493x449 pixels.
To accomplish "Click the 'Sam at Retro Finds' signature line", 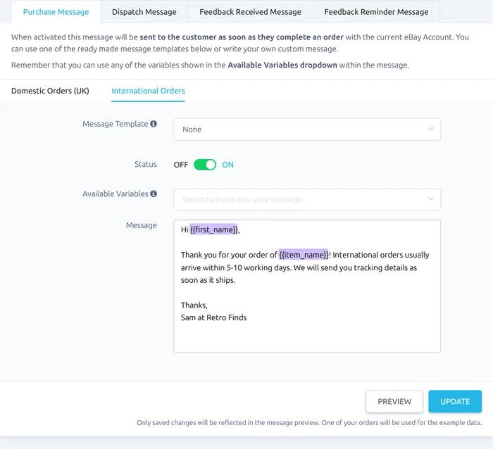I will 214,317.
